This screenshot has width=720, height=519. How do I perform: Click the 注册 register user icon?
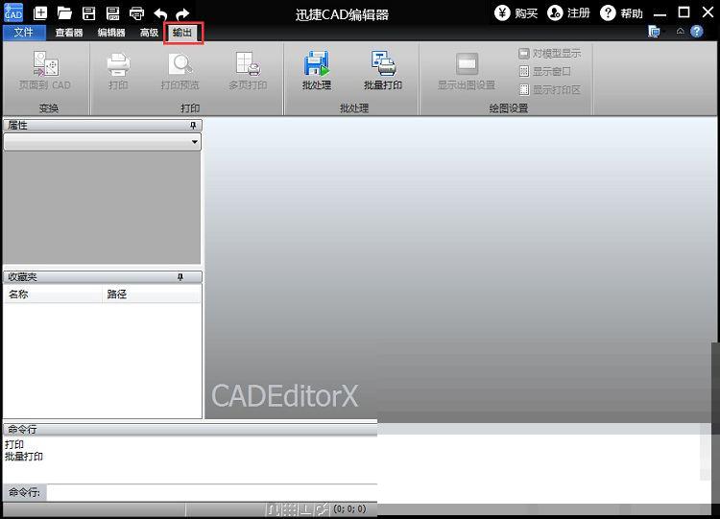tap(555, 12)
